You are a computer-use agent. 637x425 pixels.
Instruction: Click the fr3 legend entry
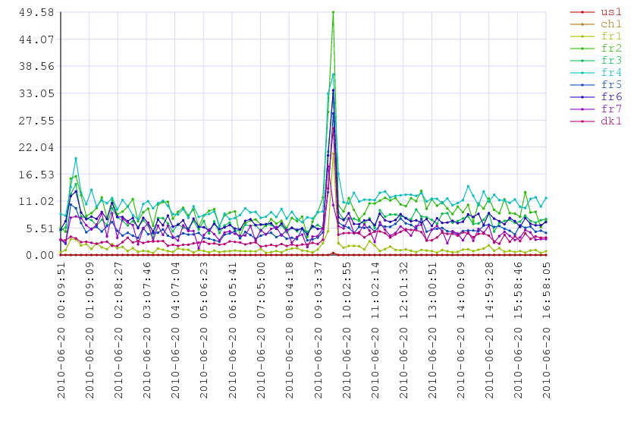(610, 61)
